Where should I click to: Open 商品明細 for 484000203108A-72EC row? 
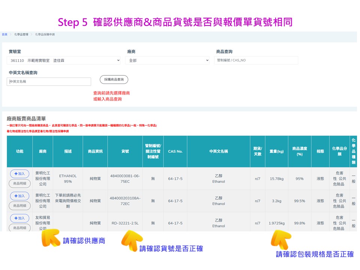[x=19, y=206]
